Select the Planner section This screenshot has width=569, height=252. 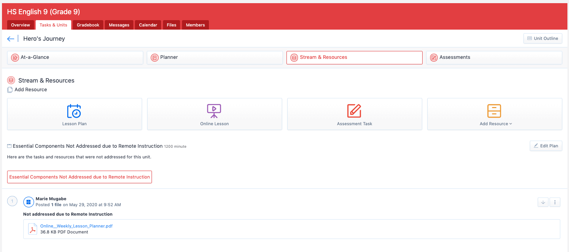coord(215,57)
